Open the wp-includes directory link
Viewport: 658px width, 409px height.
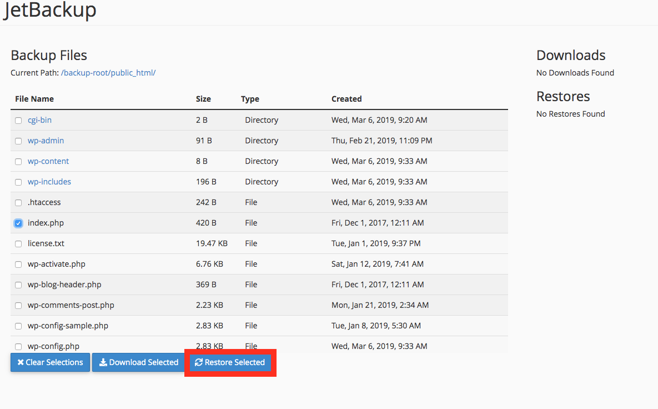coord(49,182)
